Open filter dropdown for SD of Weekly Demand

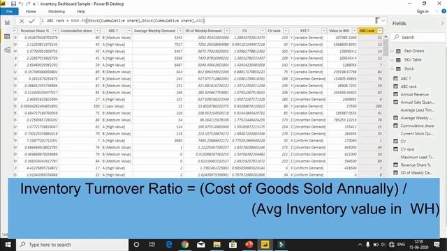226,31
